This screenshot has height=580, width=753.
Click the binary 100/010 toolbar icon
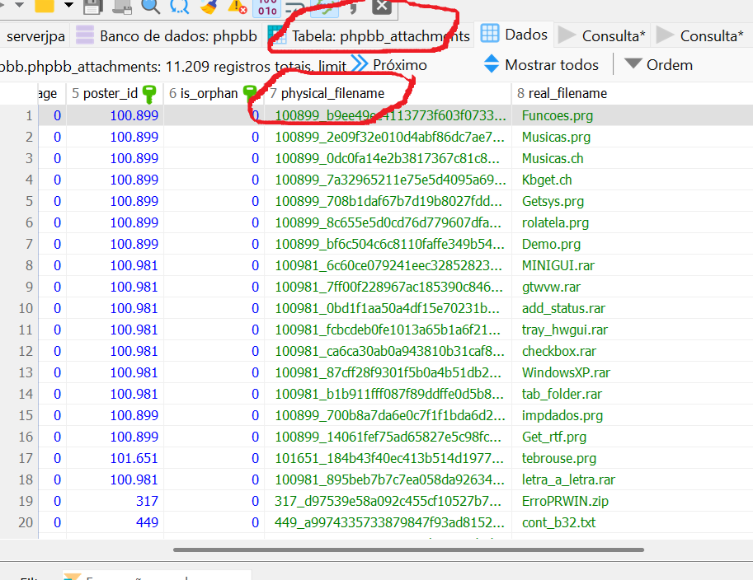click(267, 7)
